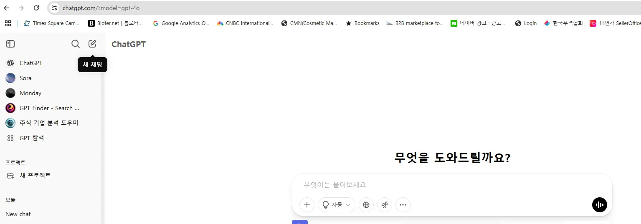Click the GPT 탐색 grid icon
641x224 pixels.
pos(10,138)
